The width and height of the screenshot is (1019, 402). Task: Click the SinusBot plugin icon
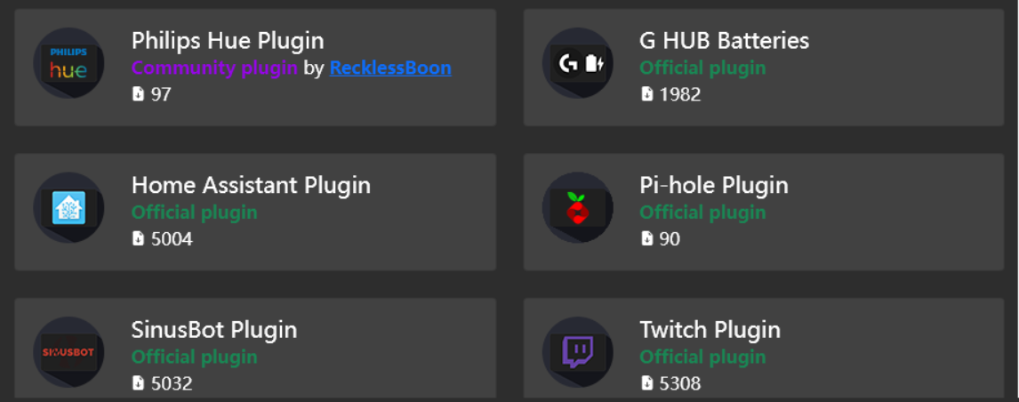(68, 352)
